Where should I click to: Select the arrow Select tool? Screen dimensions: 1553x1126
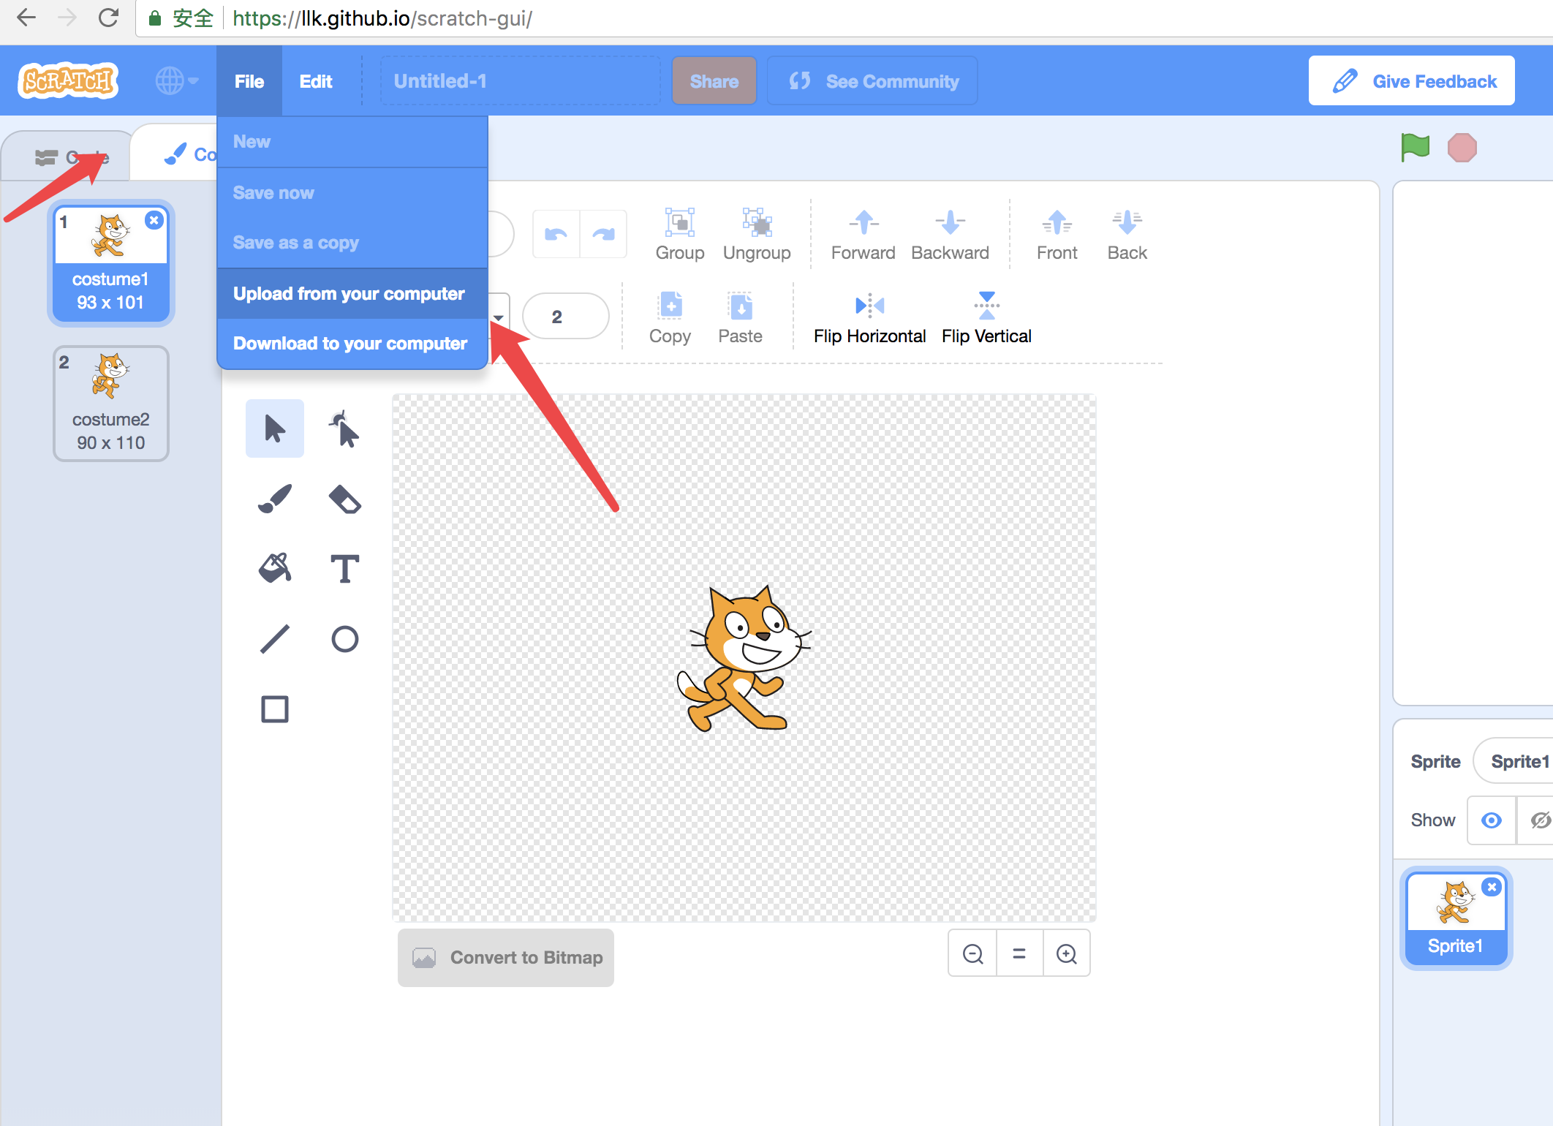click(275, 428)
